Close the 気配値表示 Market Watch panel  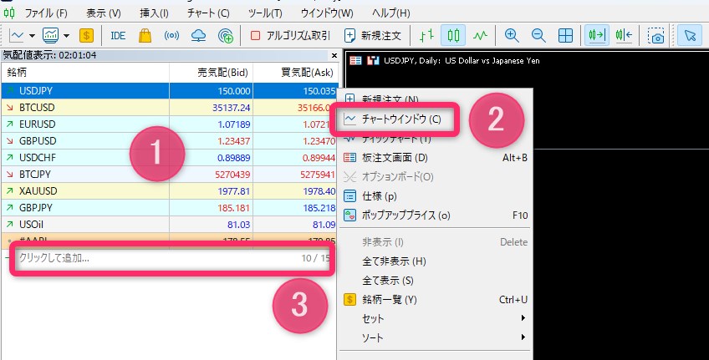334,56
